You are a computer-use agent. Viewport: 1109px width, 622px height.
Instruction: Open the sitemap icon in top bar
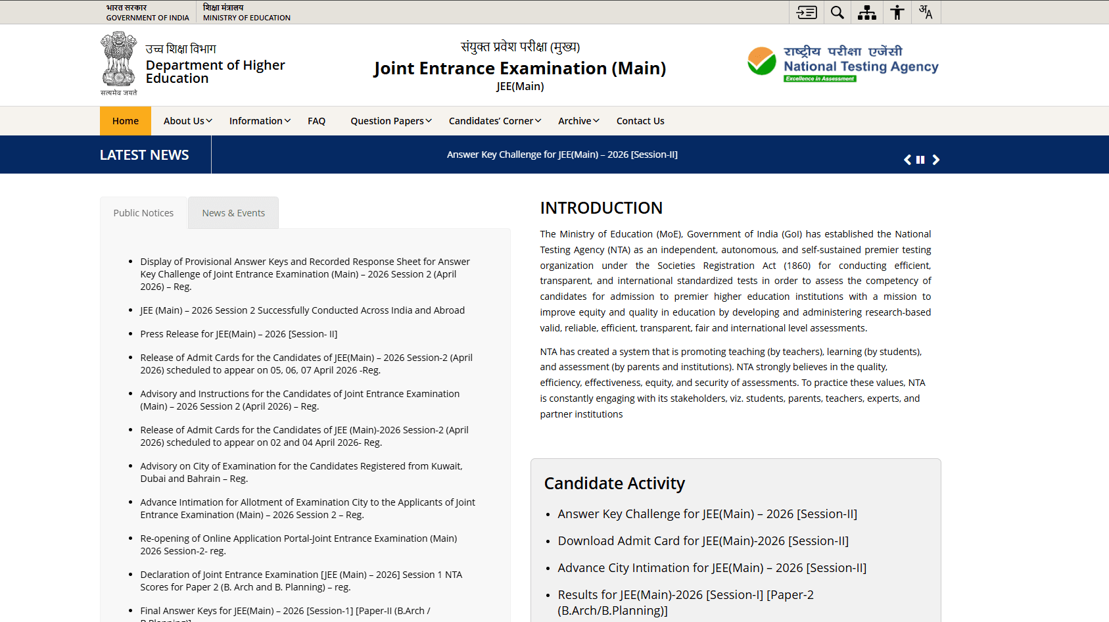click(x=867, y=12)
